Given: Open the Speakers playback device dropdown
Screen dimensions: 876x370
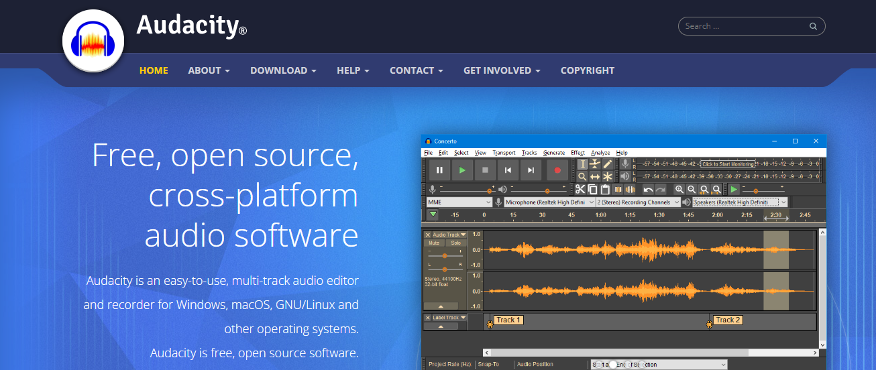Looking at the screenshot, I should tap(740, 202).
